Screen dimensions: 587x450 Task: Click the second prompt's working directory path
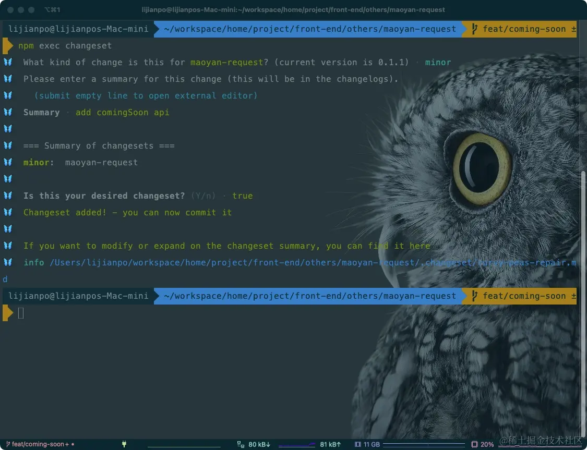pos(309,296)
